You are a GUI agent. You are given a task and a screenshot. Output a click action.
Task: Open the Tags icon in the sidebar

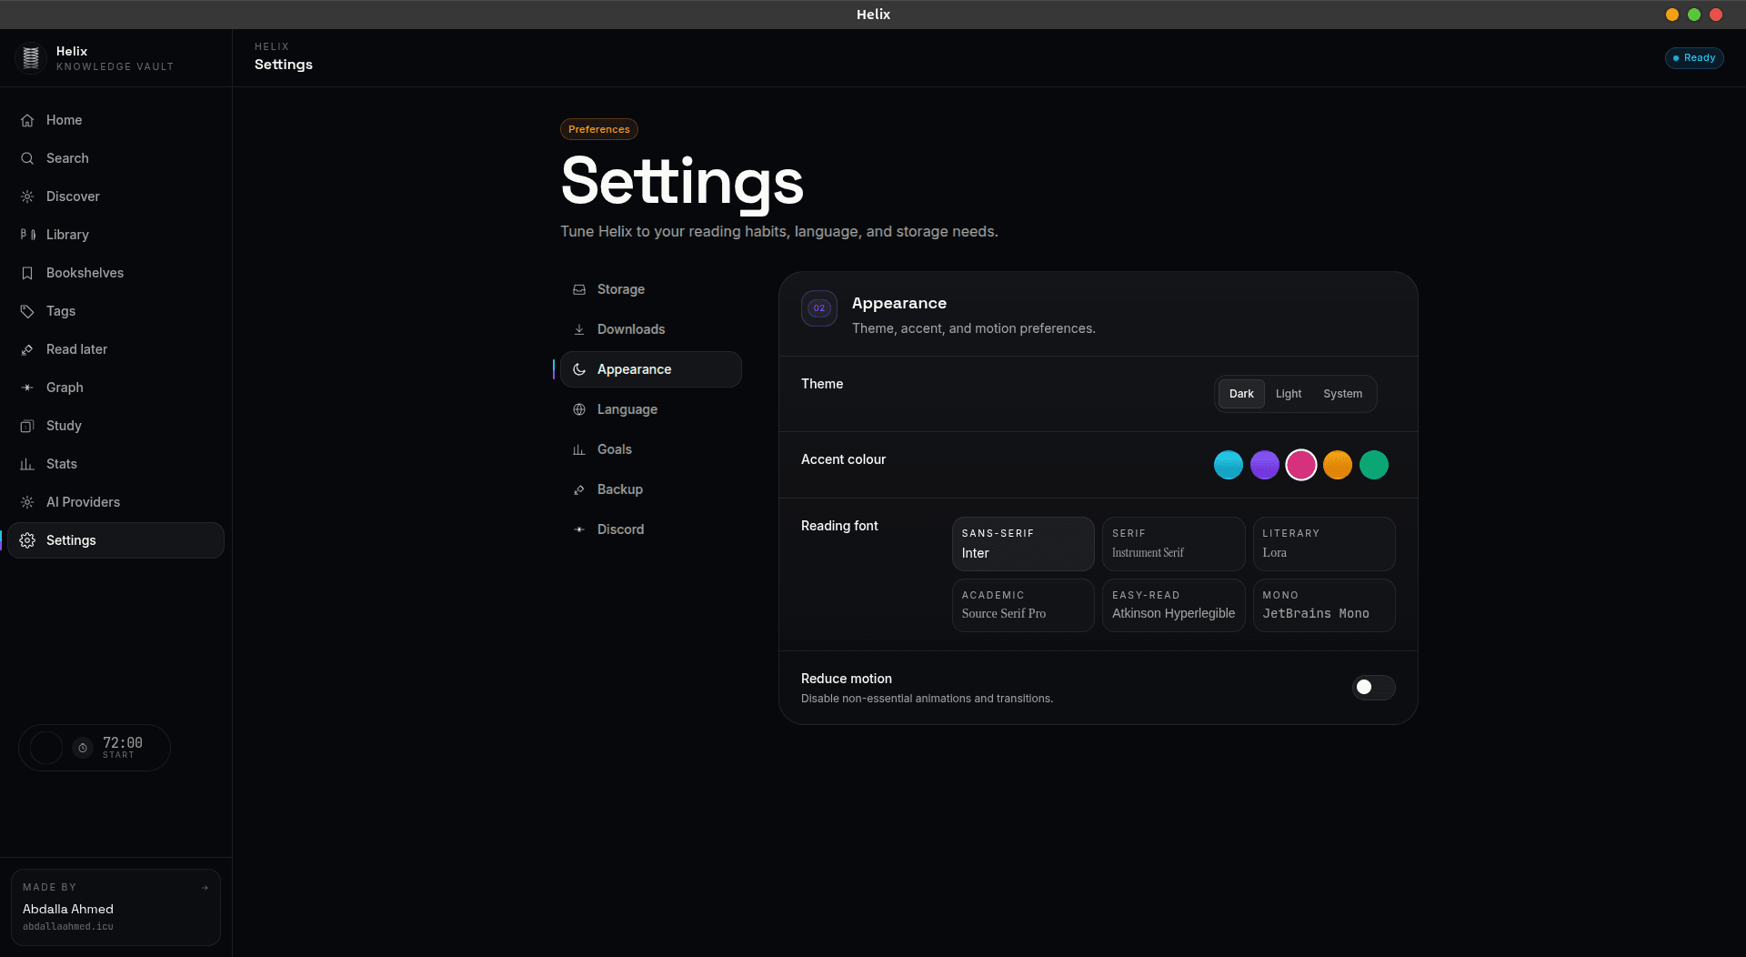tap(27, 311)
